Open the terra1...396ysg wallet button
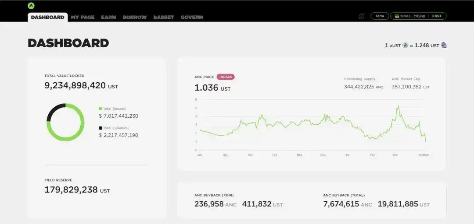The image size is (474, 224). point(418,16)
